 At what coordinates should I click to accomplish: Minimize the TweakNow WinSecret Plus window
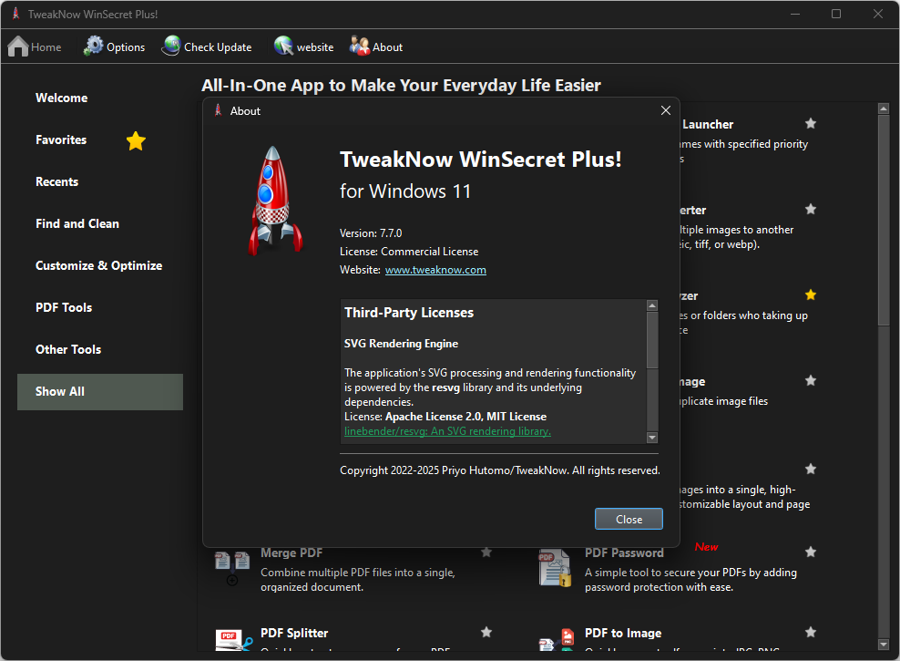coord(795,14)
